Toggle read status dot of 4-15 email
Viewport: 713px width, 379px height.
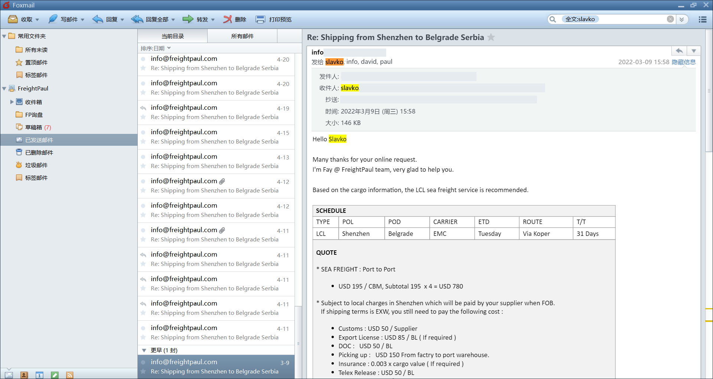(x=143, y=132)
